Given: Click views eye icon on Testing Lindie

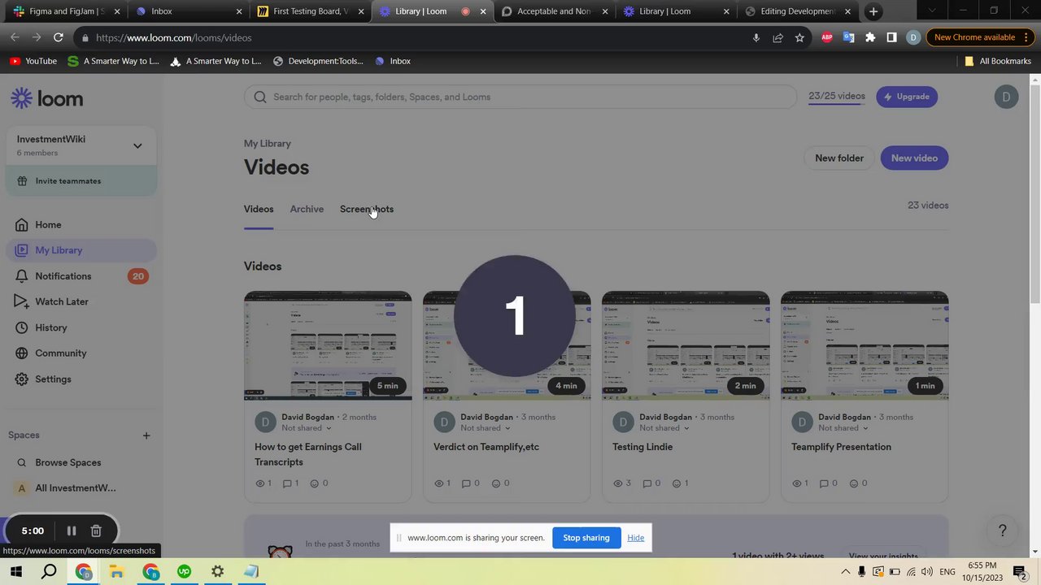Looking at the screenshot, I should pyautogui.click(x=619, y=483).
